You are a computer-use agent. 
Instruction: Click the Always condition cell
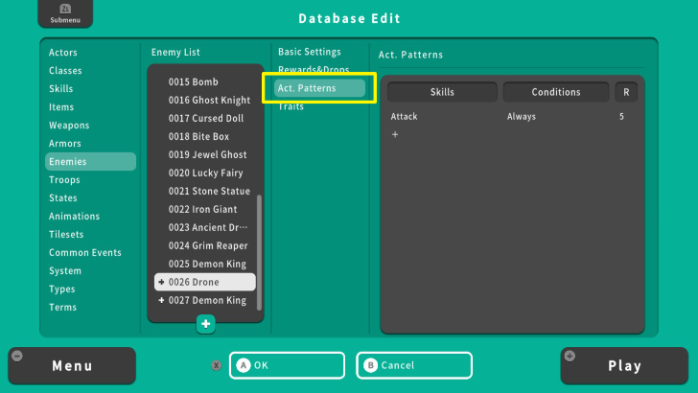point(522,117)
